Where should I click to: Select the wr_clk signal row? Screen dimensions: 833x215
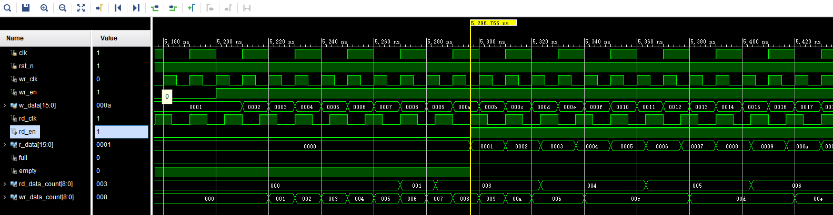(45, 79)
